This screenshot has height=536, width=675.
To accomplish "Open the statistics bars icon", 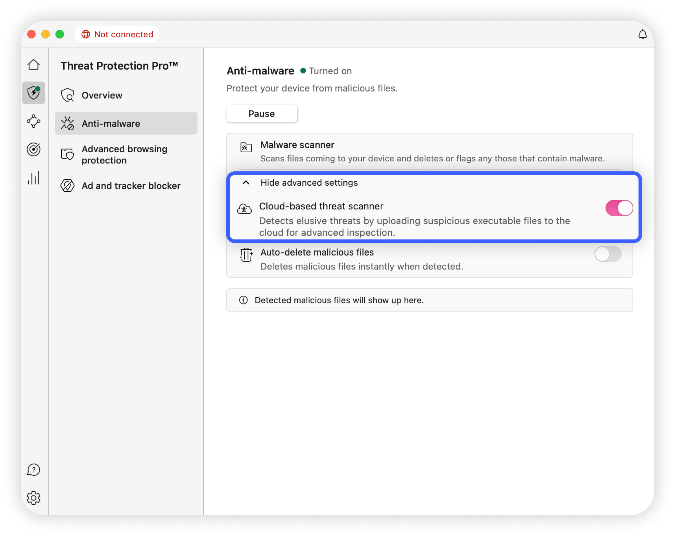I will (x=33, y=178).
